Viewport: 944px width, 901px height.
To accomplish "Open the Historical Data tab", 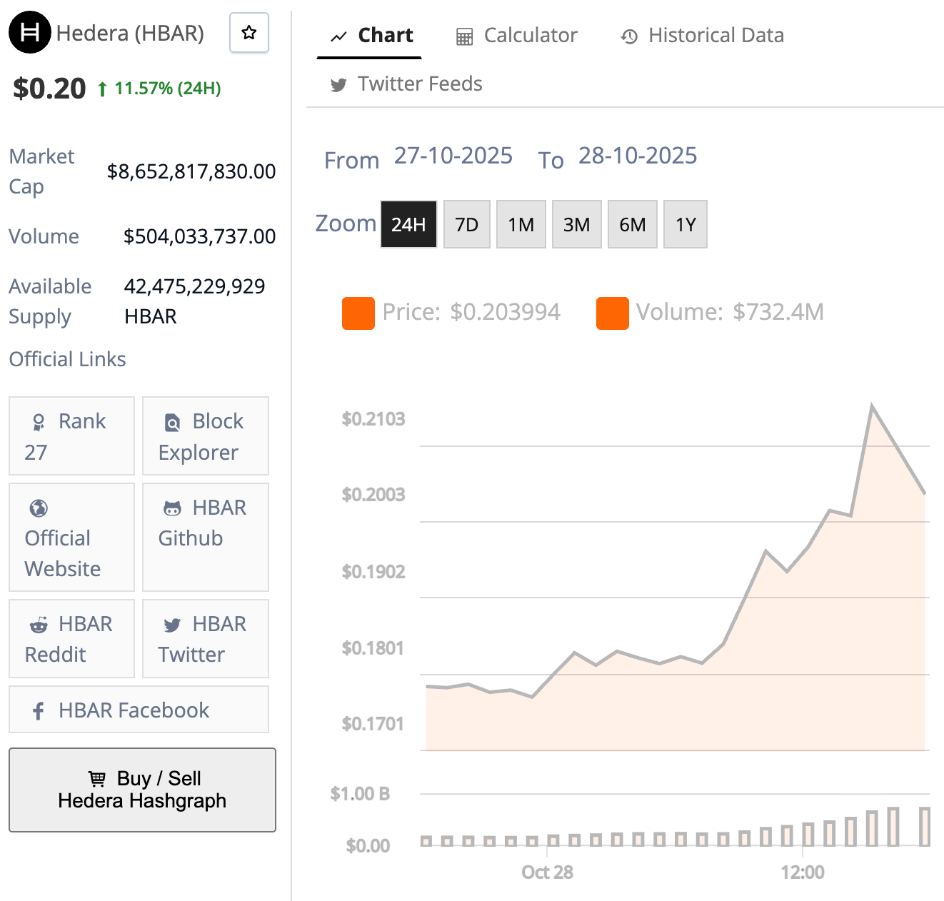I will pyautogui.click(x=702, y=36).
